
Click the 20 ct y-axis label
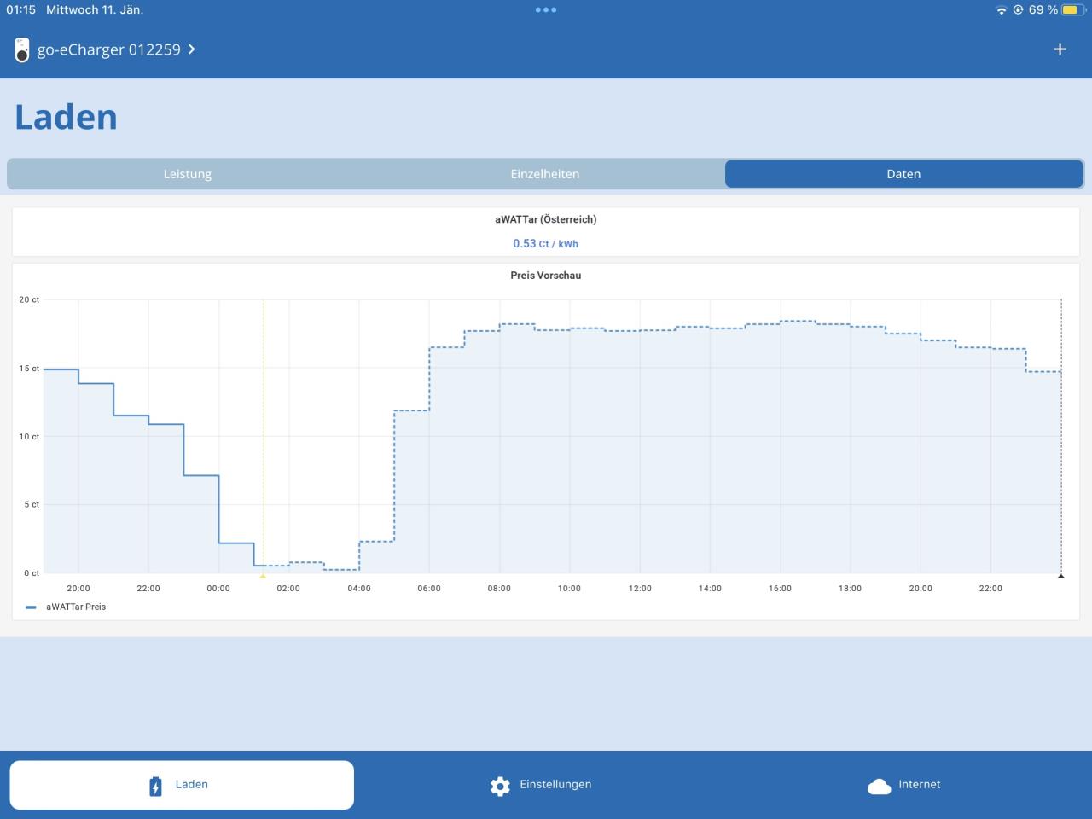pyautogui.click(x=30, y=300)
